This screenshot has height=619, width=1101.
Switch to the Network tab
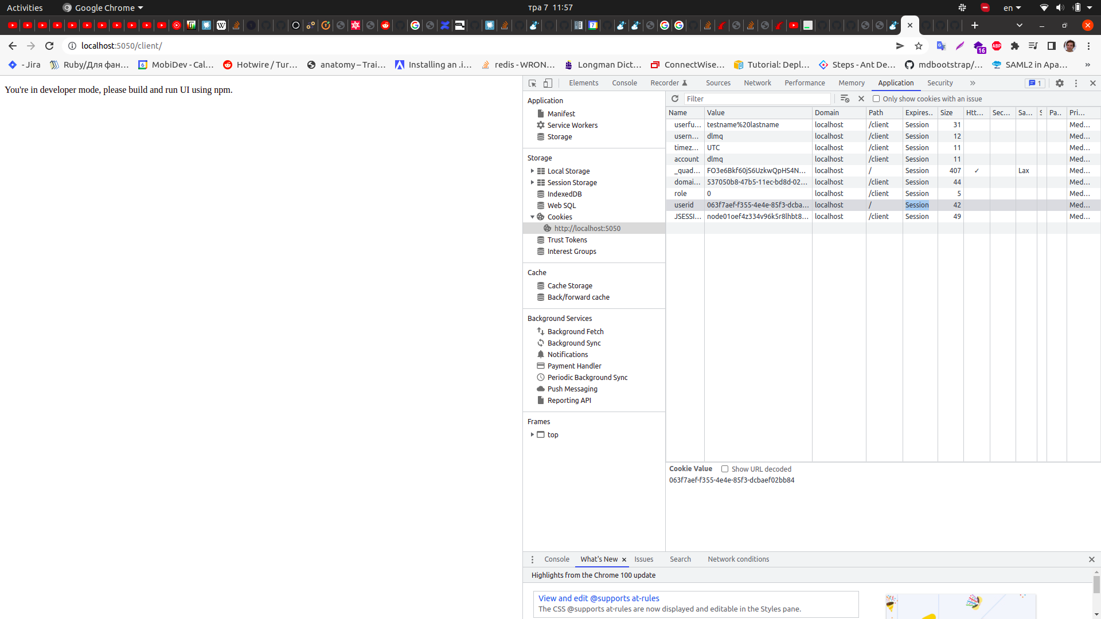click(757, 83)
